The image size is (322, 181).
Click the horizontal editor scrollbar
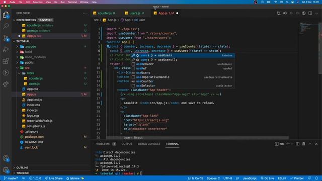click(198, 138)
